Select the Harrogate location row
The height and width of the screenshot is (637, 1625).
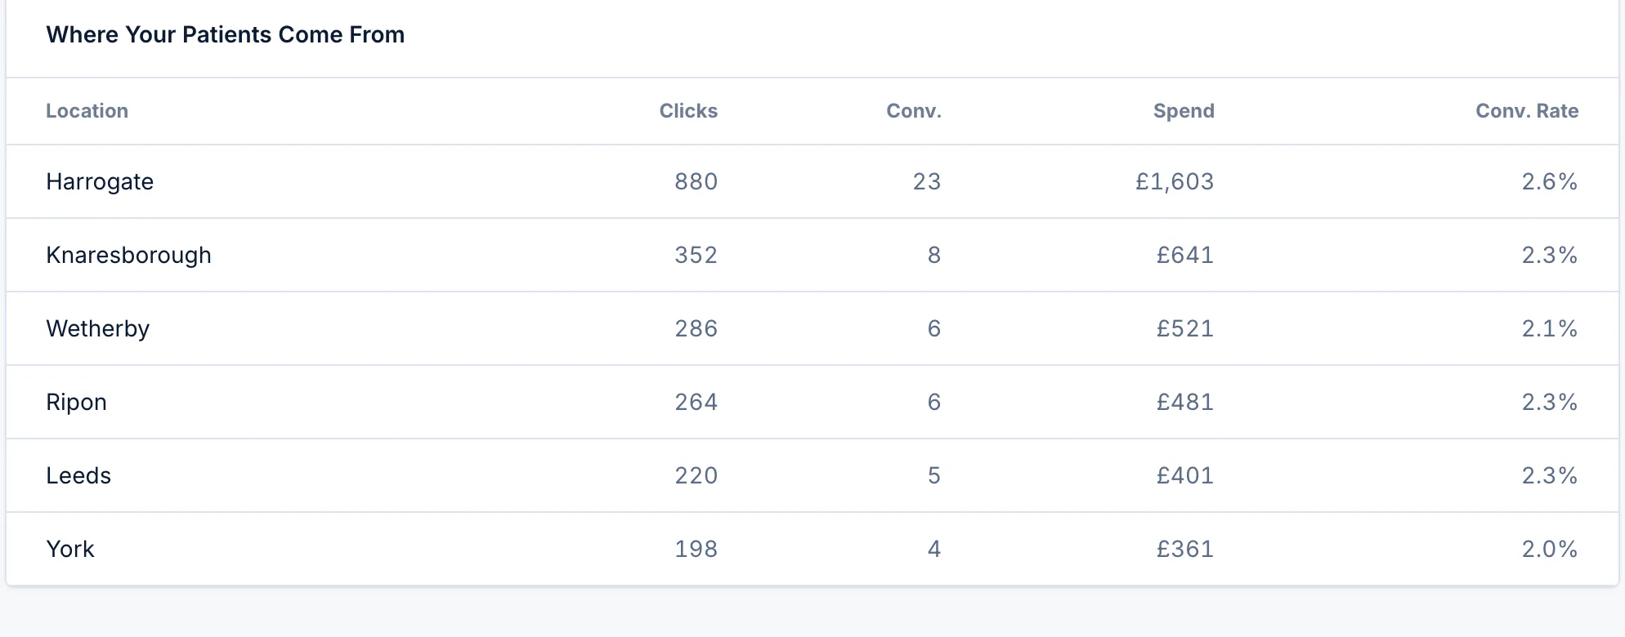pyautogui.click(x=812, y=181)
